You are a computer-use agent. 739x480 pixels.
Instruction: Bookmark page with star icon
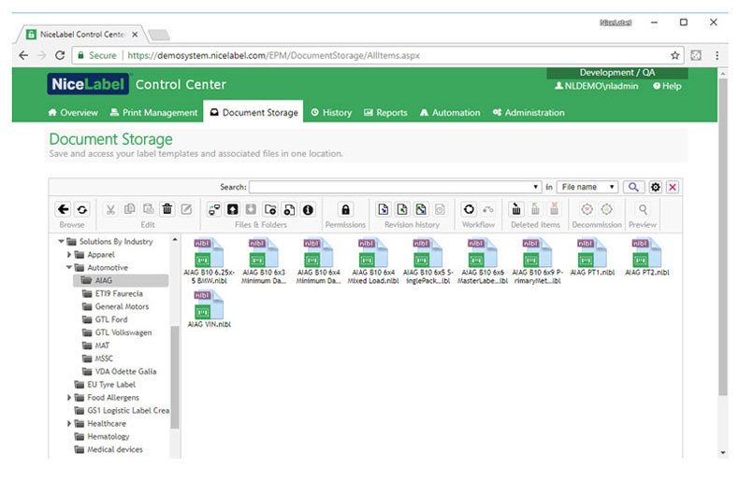click(x=674, y=55)
